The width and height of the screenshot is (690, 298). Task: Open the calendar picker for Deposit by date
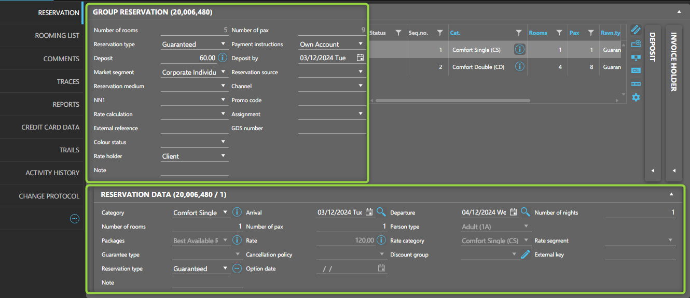tap(360, 58)
